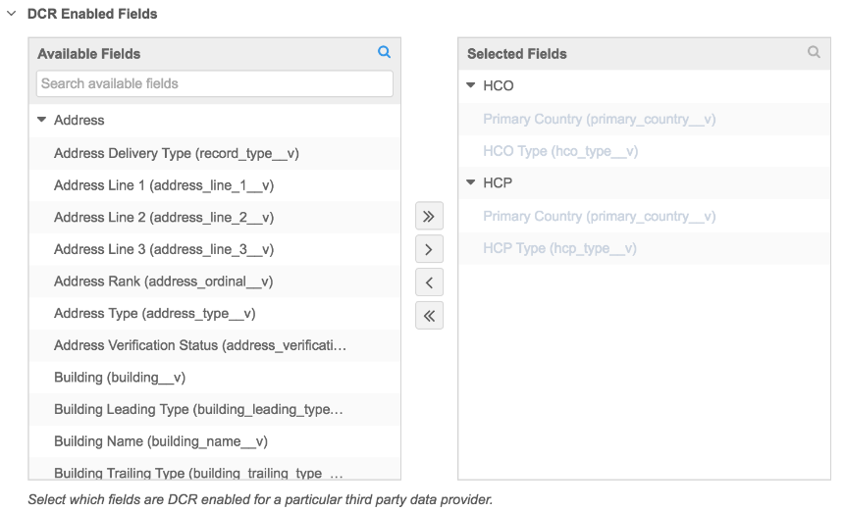Select Address Verification Status field
The height and width of the screenshot is (512, 845).
200,345
